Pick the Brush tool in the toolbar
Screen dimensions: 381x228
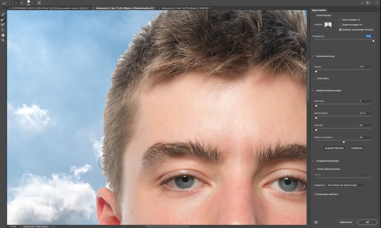(x=3, y=25)
